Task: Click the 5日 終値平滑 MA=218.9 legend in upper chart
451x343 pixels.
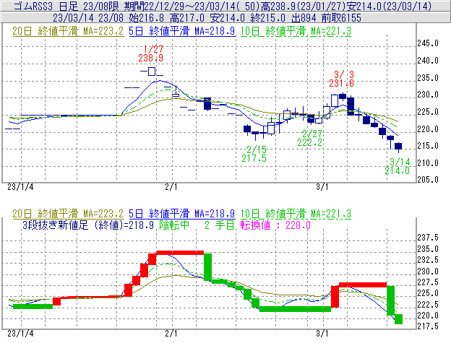Action: coord(182,31)
